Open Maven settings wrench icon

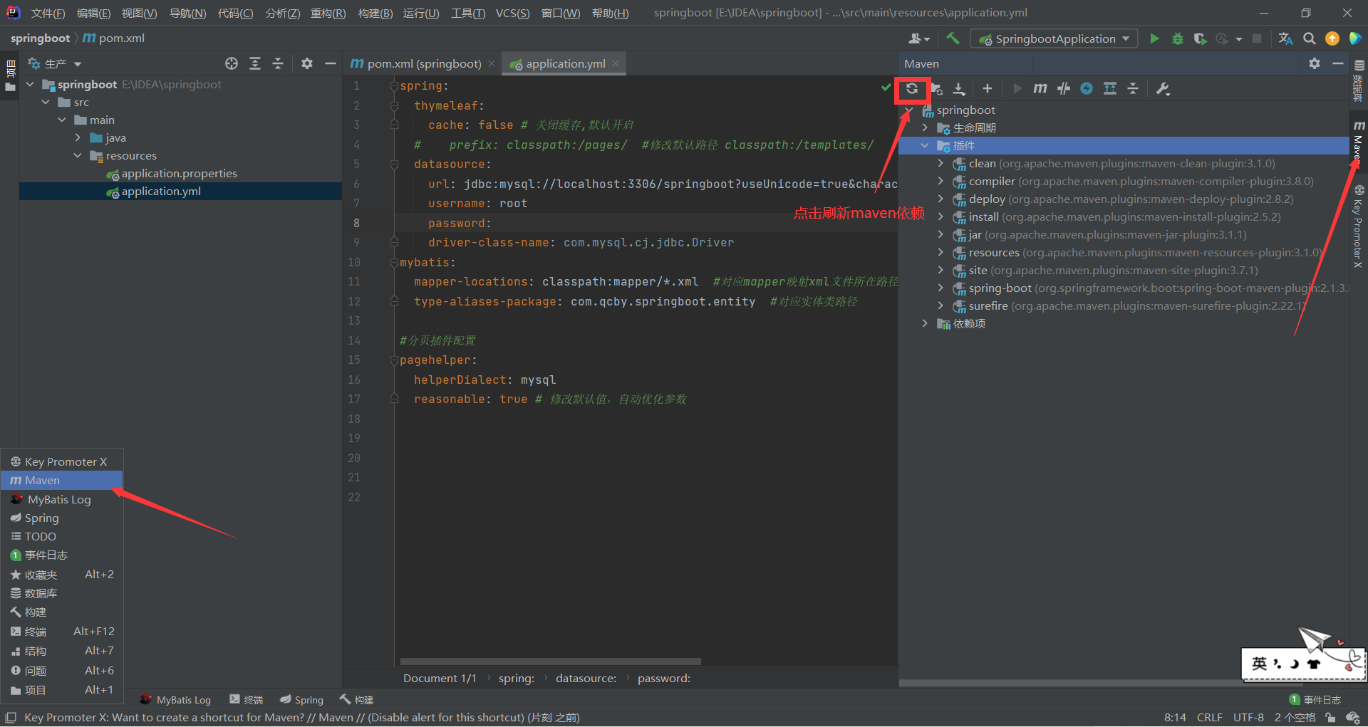pyautogui.click(x=1163, y=88)
